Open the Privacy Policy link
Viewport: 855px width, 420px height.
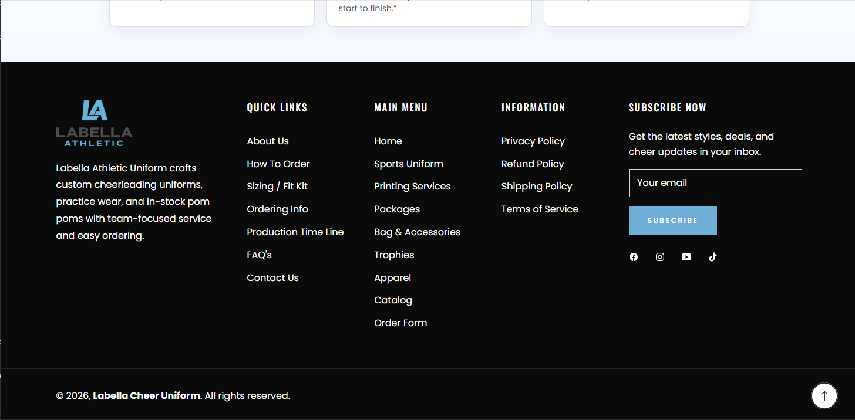pos(533,141)
